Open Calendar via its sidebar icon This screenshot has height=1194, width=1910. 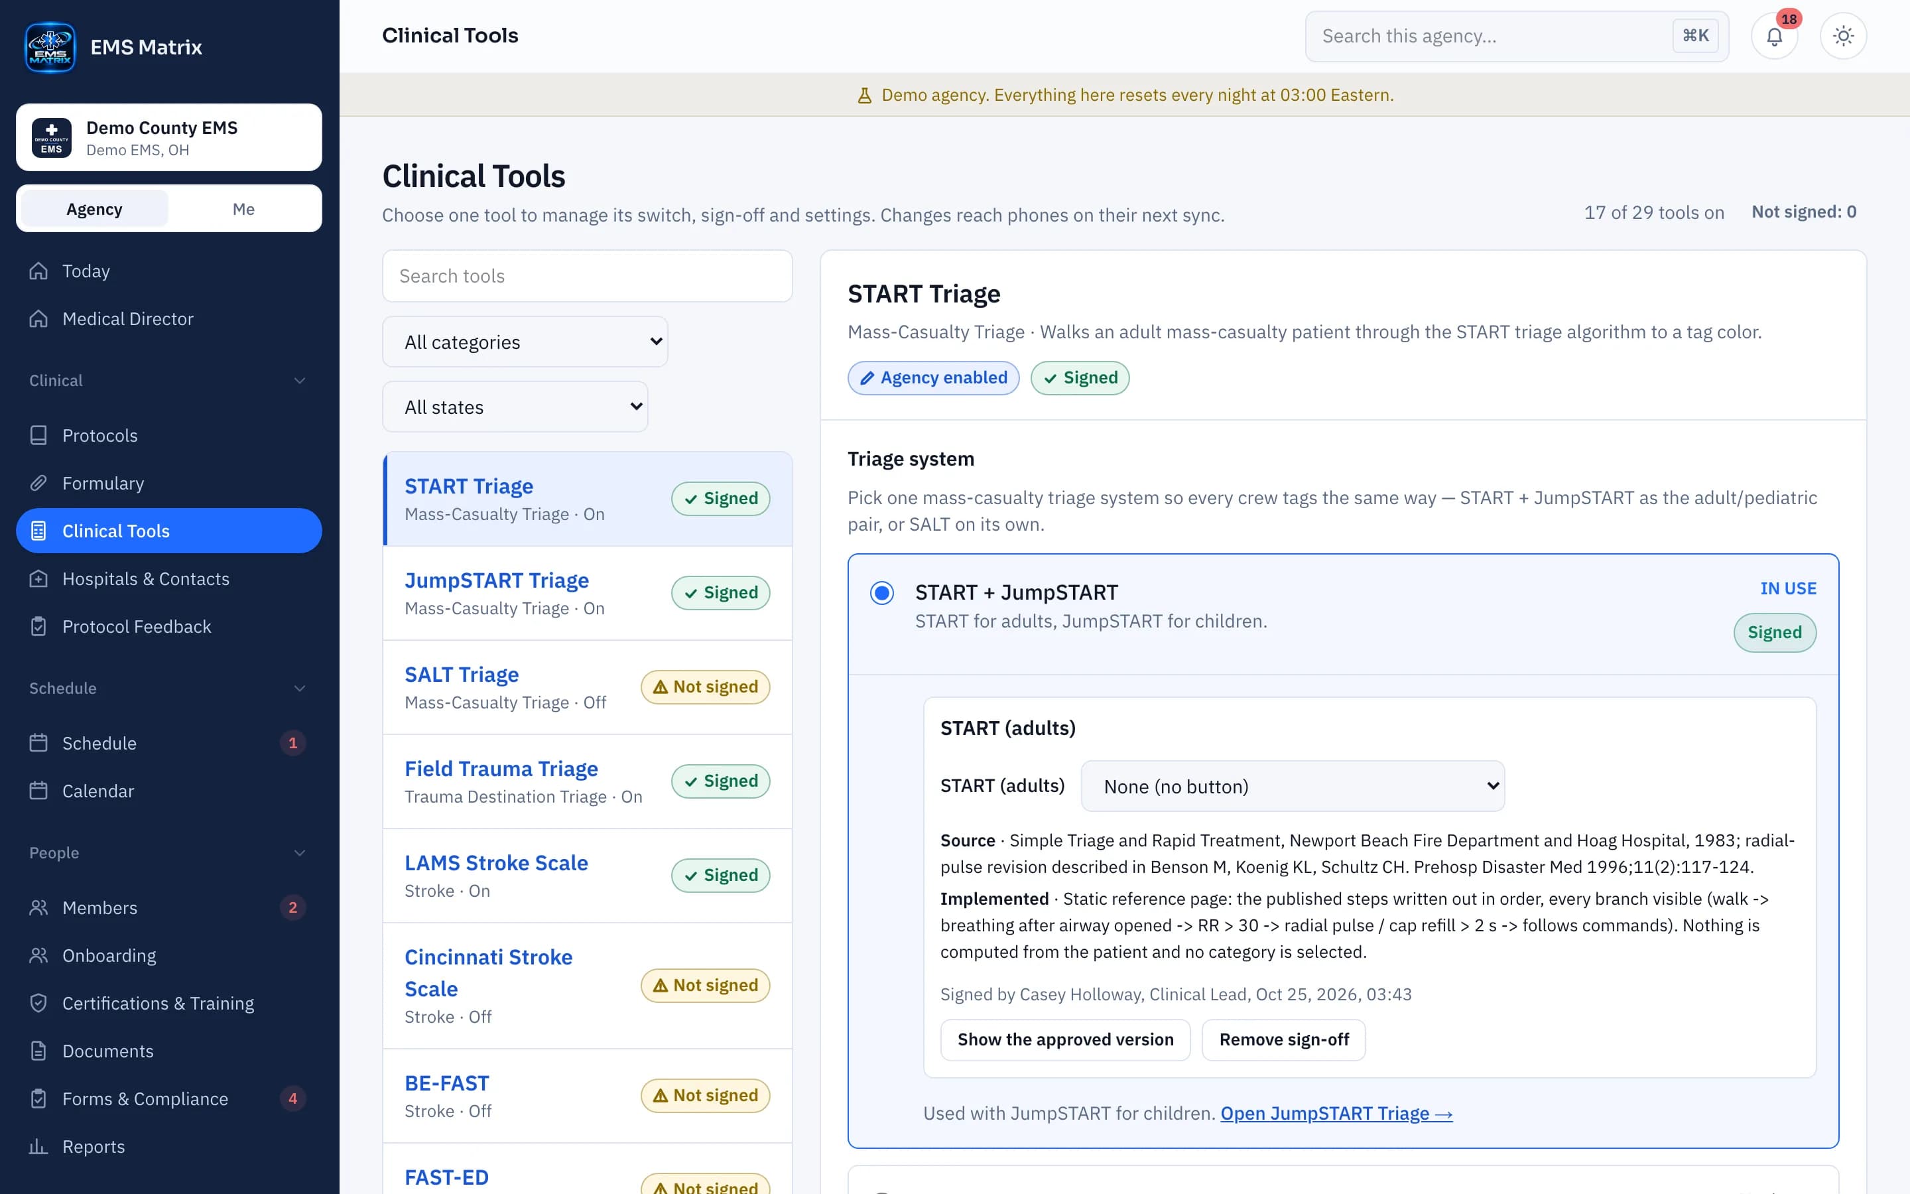[x=38, y=791]
